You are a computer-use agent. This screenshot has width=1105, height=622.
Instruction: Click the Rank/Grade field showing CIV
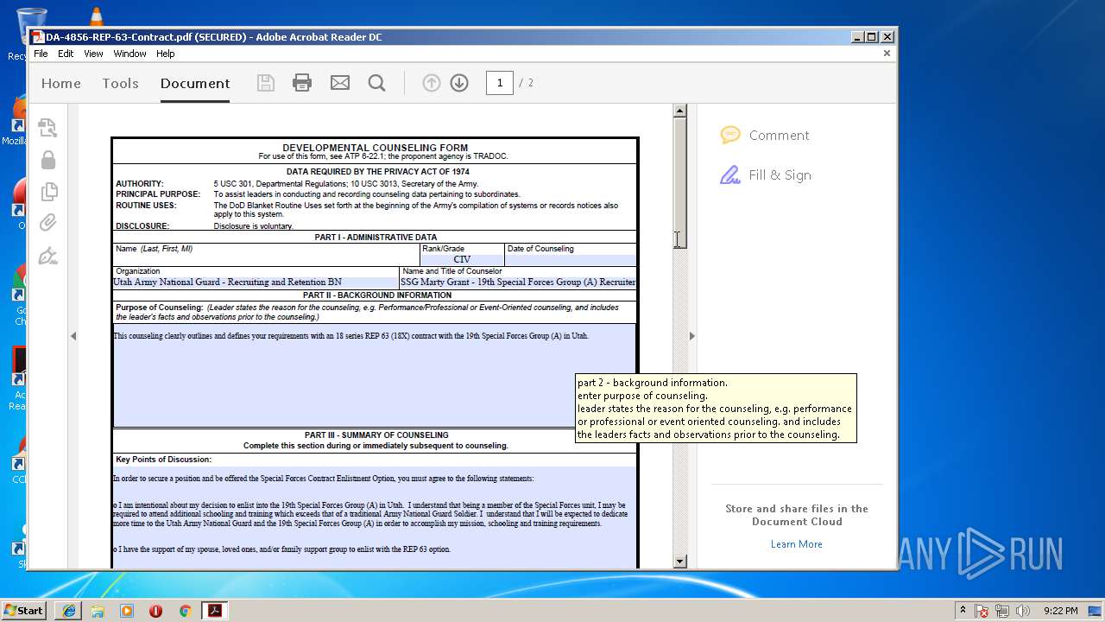[462, 259]
